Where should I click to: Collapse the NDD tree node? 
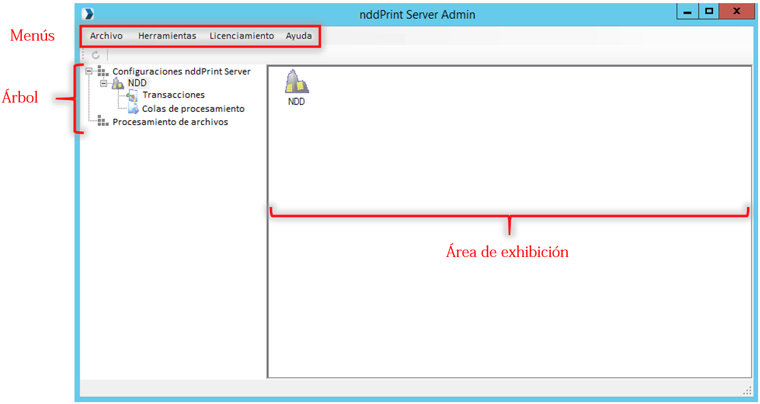point(105,83)
